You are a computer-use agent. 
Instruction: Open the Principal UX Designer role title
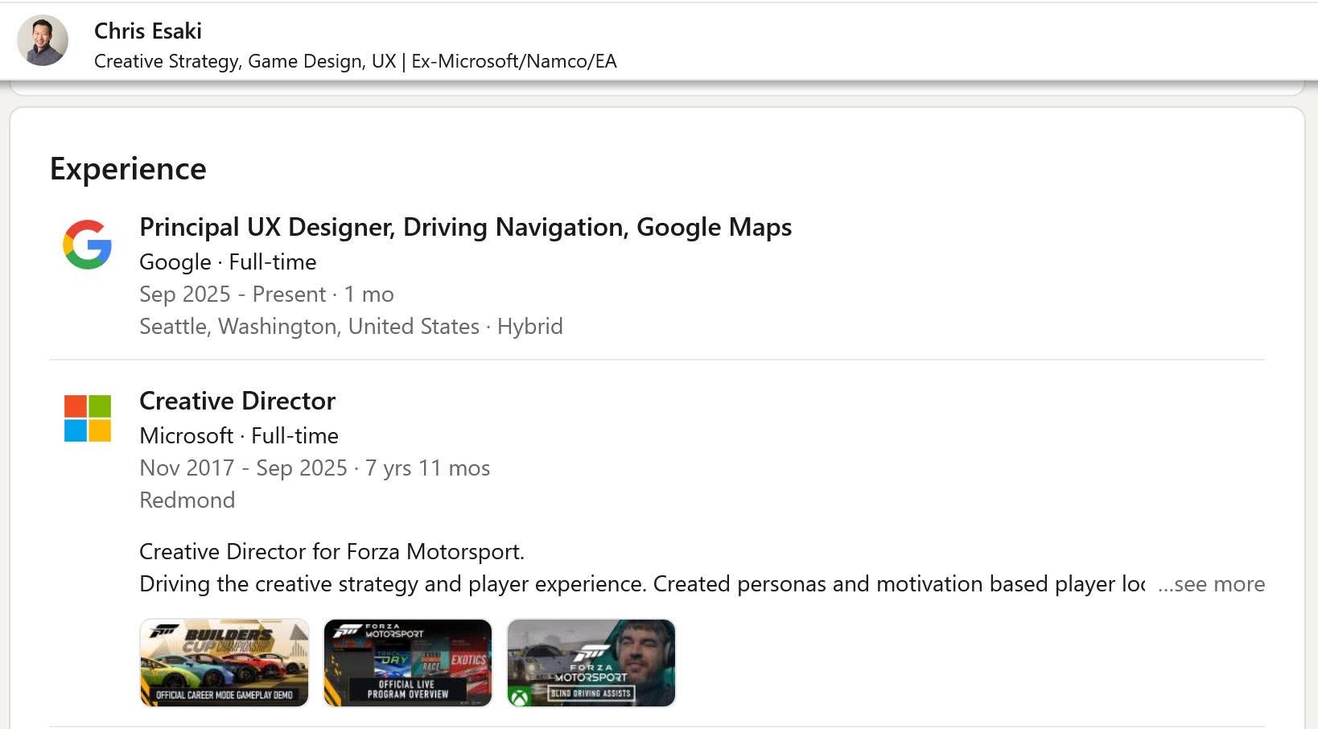coord(465,227)
